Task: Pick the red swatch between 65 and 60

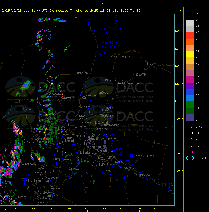Action: coord(190,36)
